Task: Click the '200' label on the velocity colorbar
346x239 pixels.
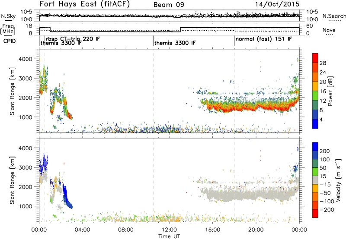Action: coord(325,151)
